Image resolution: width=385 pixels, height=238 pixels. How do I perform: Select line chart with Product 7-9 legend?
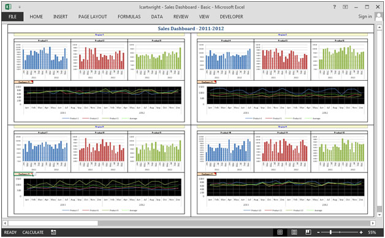point(99,195)
